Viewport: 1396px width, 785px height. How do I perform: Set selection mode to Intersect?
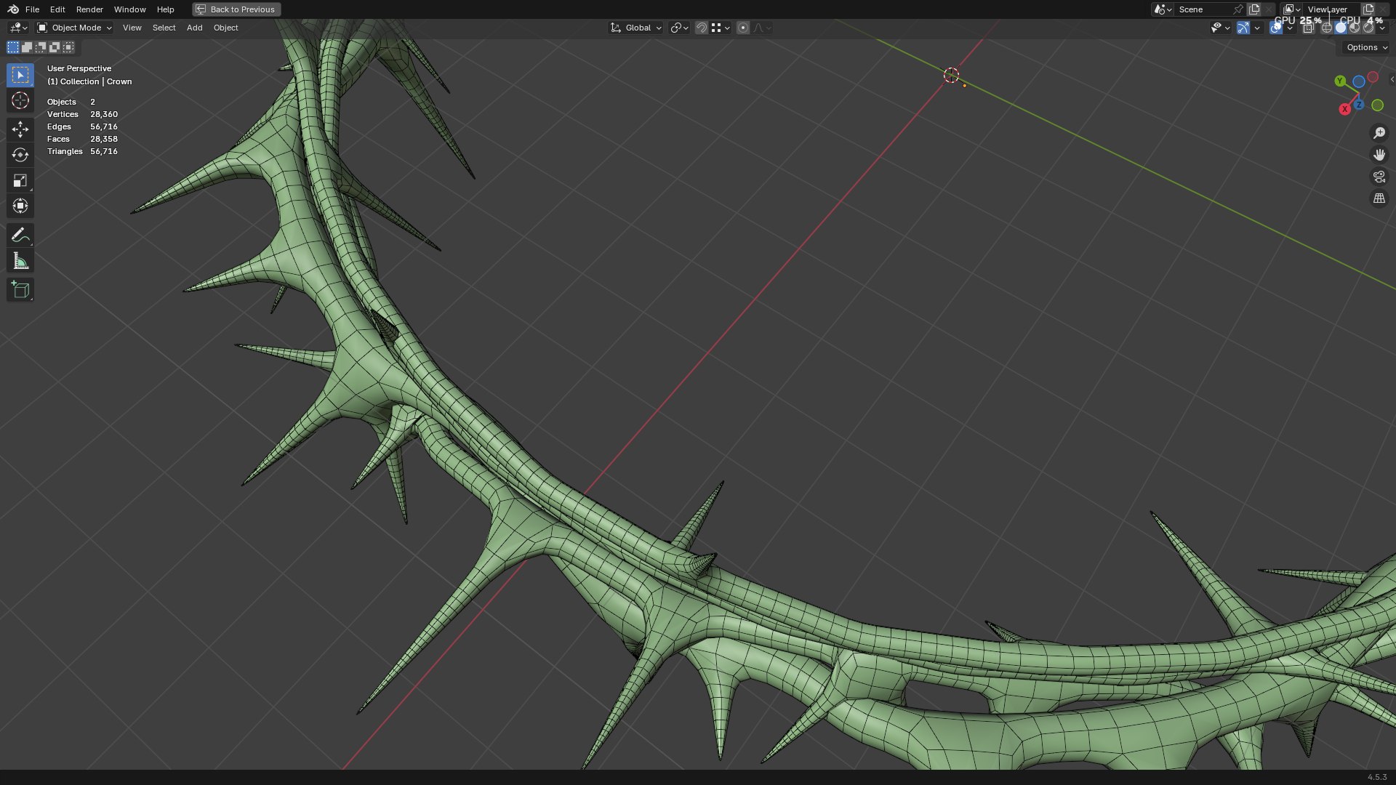68,47
